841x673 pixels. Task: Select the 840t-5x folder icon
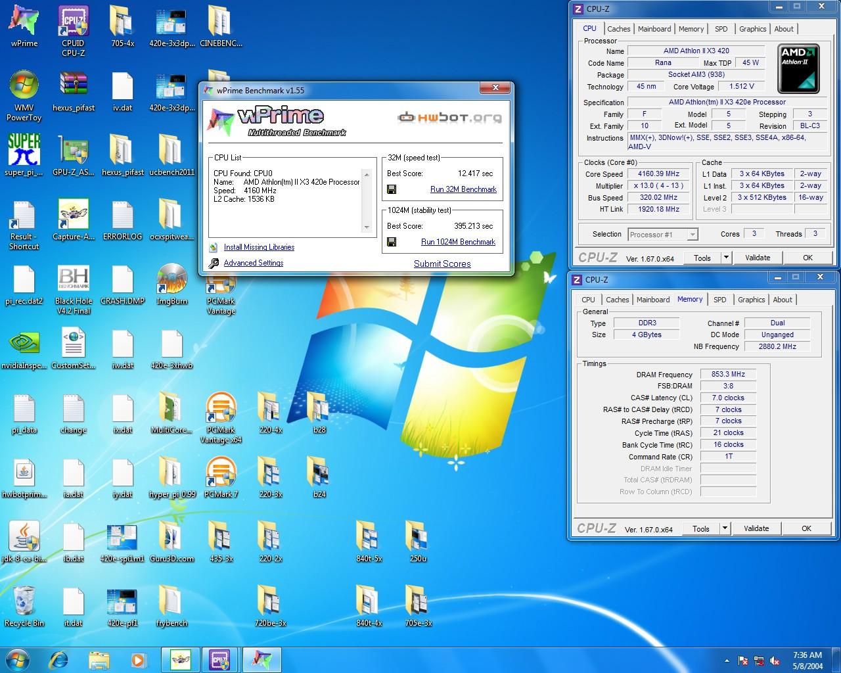[x=369, y=542]
